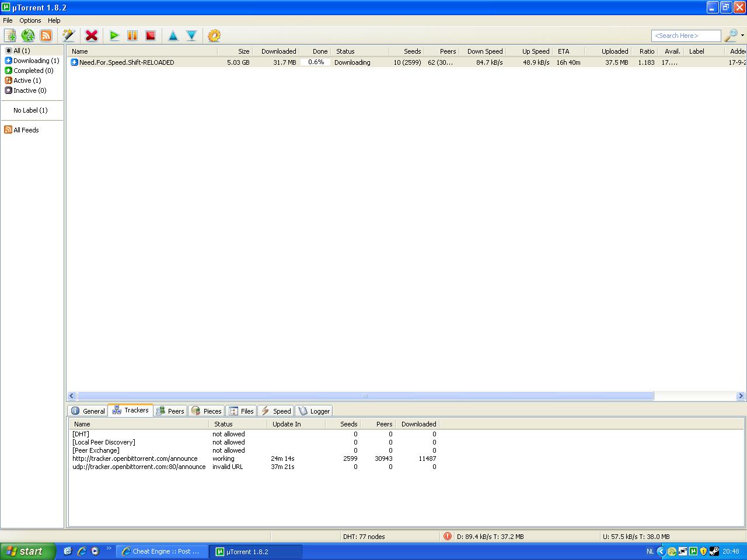This screenshot has width=747, height=560.
Task: Switch to the Logger tab
Action: click(314, 411)
